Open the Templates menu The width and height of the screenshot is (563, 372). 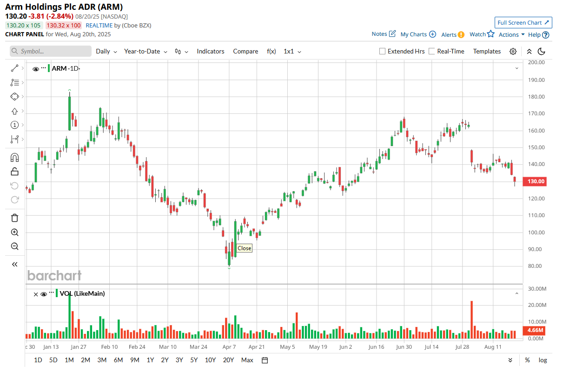[487, 52]
